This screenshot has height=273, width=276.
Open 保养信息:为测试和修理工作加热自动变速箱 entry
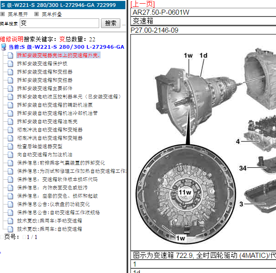pyautogui.click(x=72, y=171)
